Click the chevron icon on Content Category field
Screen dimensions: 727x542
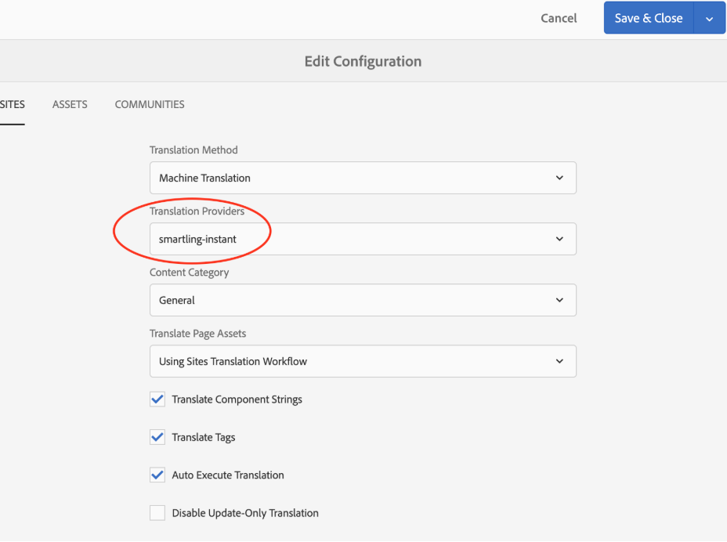[x=559, y=300]
